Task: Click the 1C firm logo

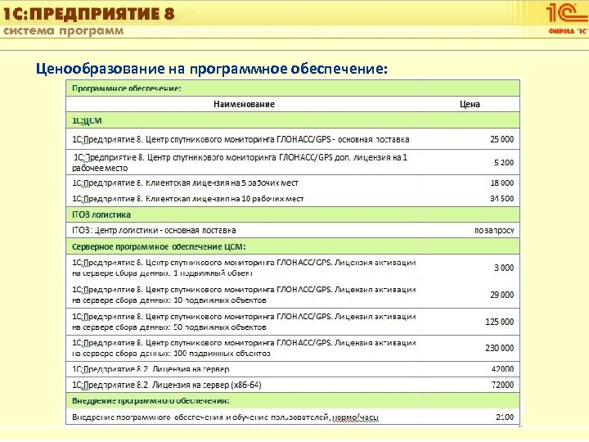Action: click(567, 18)
